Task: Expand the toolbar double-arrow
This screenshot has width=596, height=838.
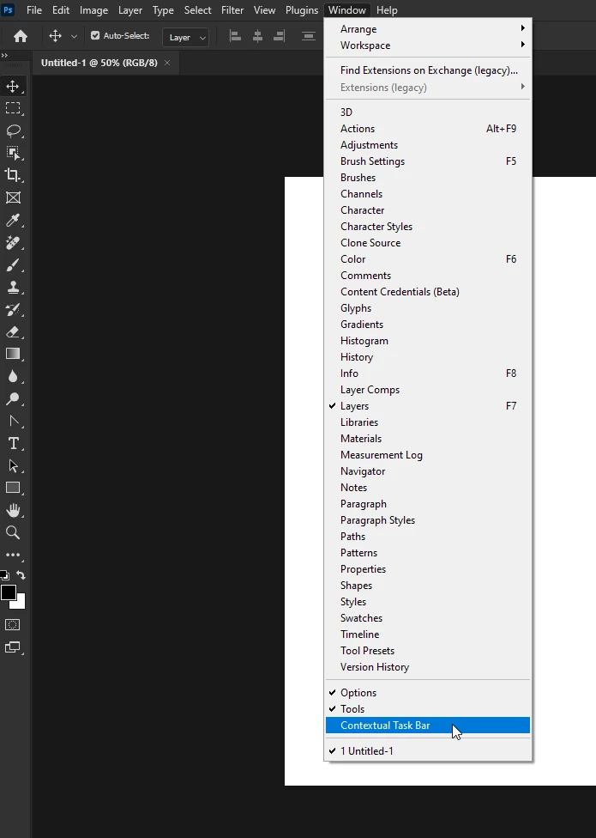Action: pyautogui.click(x=5, y=55)
